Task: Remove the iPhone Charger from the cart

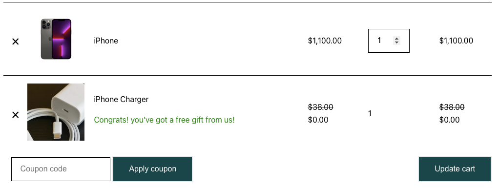Action: point(15,115)
